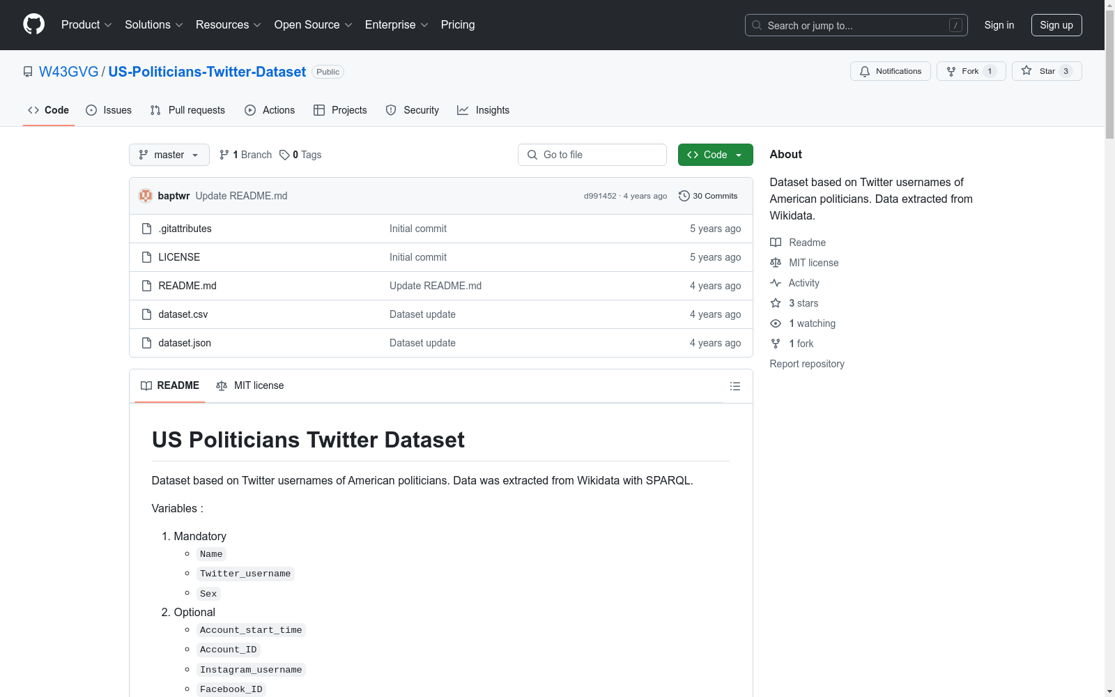Expand the Resources menu
The width and height of the screenshot is (1115, 697).
tap(229, 25)
